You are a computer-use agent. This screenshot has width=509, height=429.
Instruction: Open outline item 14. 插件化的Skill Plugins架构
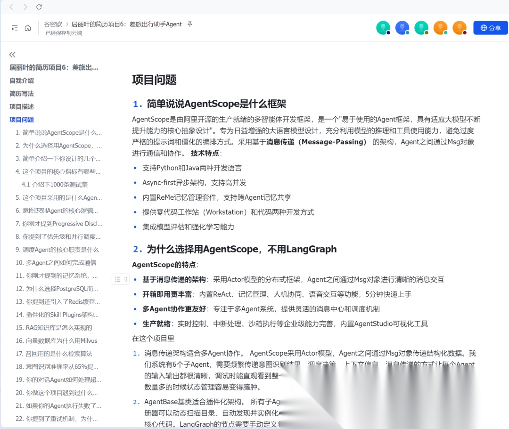coord(57,315)
